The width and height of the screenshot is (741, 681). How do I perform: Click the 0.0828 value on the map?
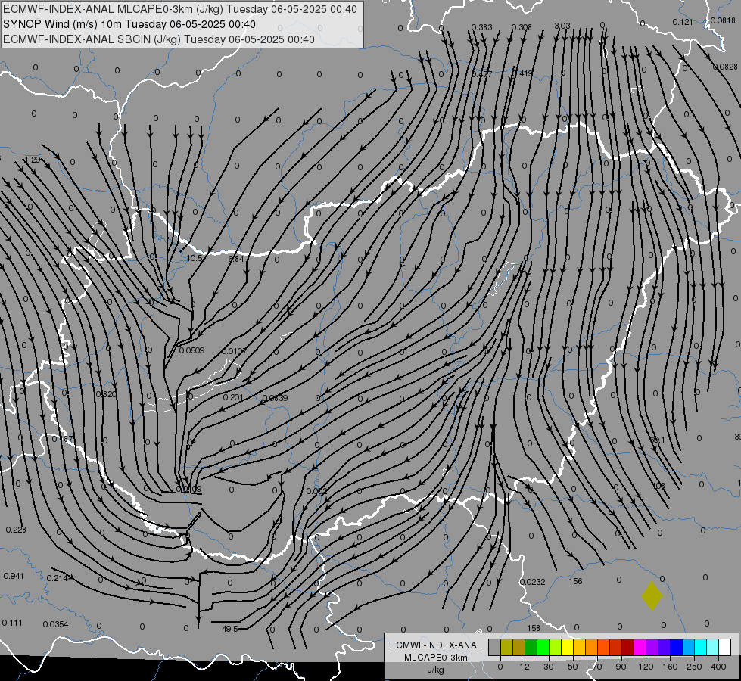pos(725,67)
